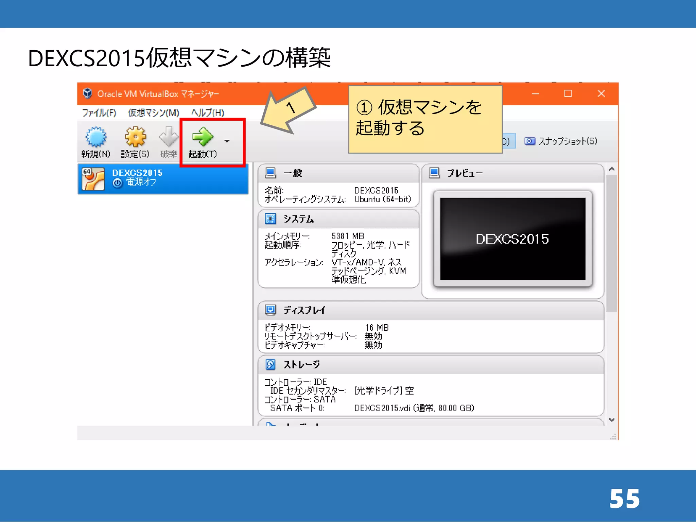Click the Ubuntu (64-bit) OS value

(383, 199)
